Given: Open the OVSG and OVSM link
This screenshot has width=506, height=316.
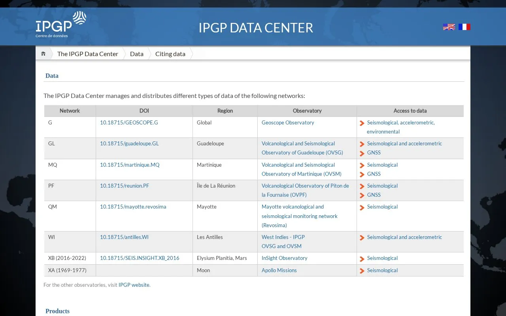Looking at the screenshot, I should click(281, 246).
